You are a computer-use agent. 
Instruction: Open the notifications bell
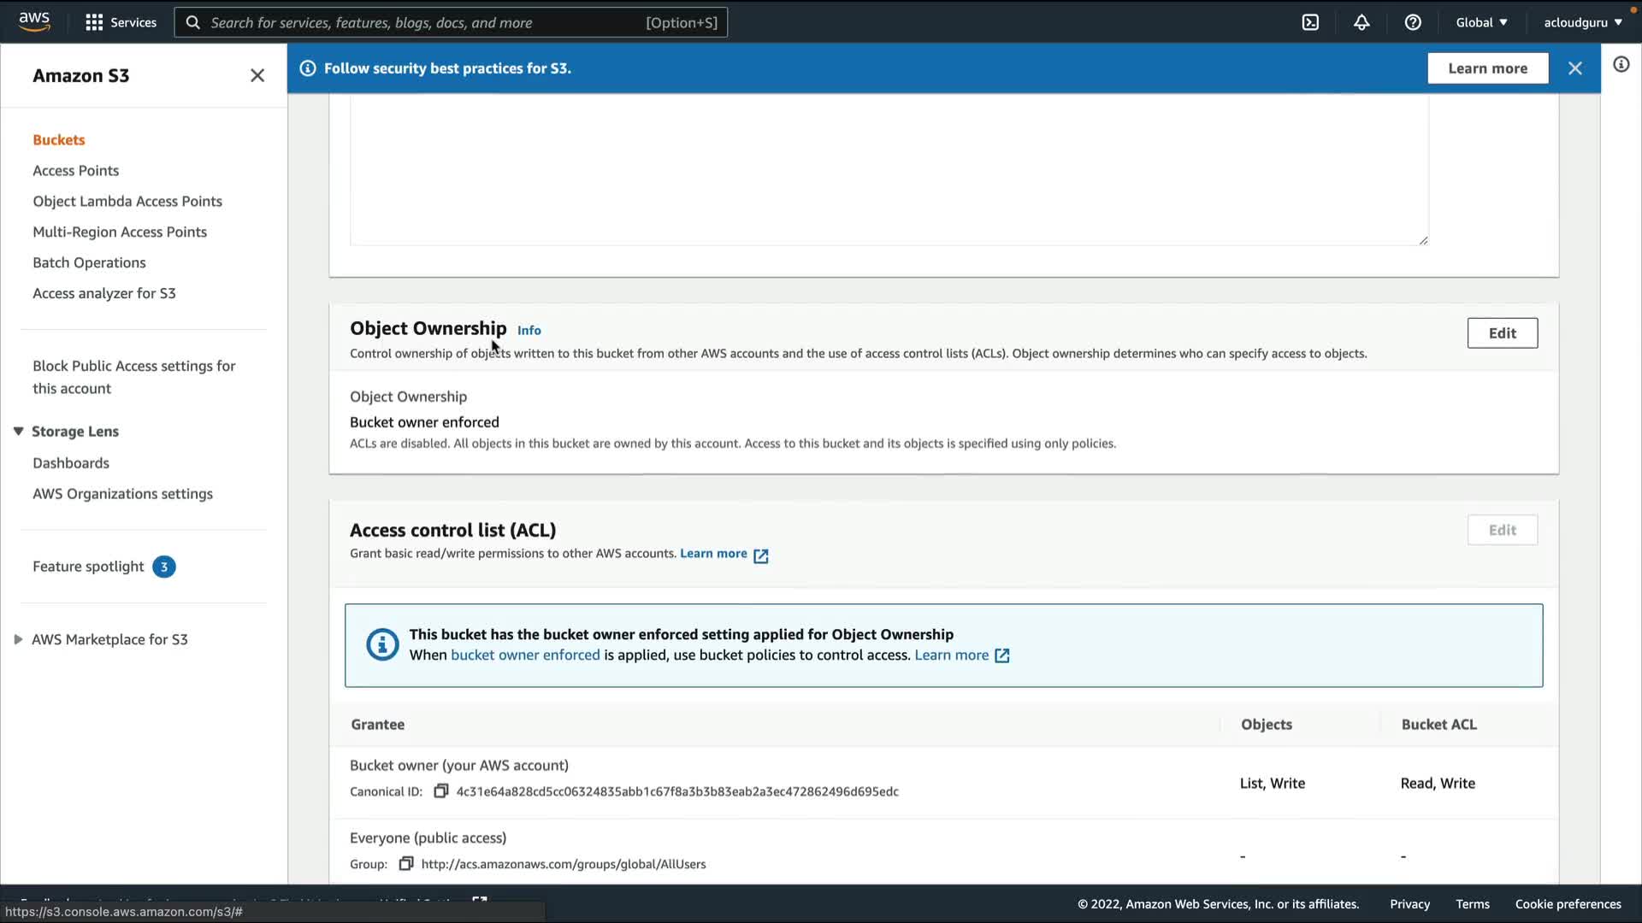tap(1361, 22)
